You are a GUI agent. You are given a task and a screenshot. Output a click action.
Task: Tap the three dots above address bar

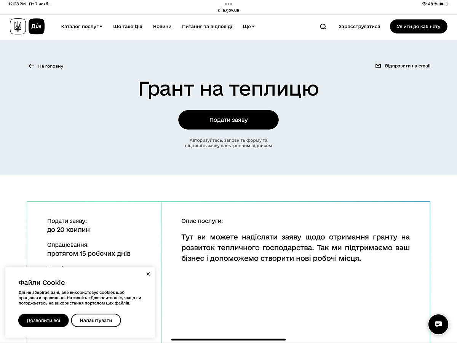tap(228, 4)
